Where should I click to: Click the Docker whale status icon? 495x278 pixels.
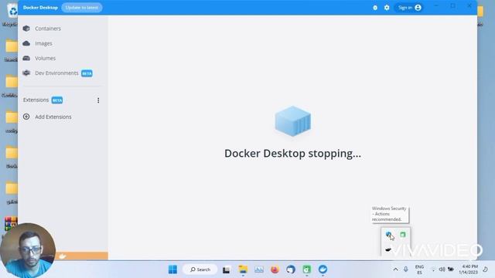[63, 256]
